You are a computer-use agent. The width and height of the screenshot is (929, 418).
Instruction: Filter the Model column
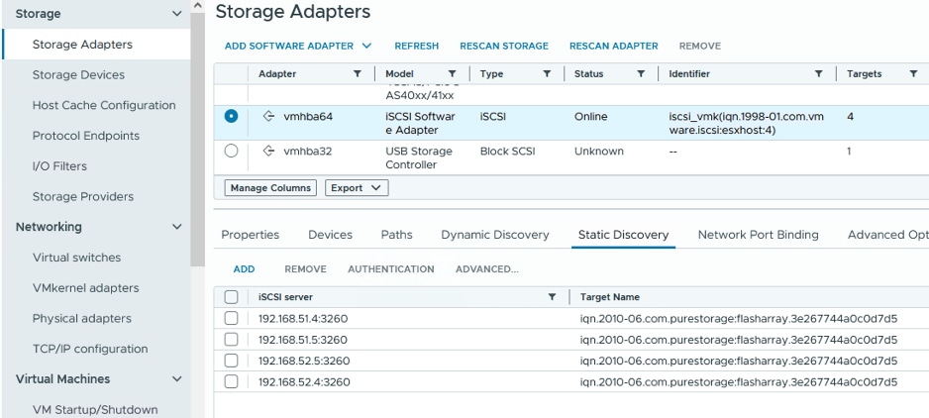(x=452, y=74)
